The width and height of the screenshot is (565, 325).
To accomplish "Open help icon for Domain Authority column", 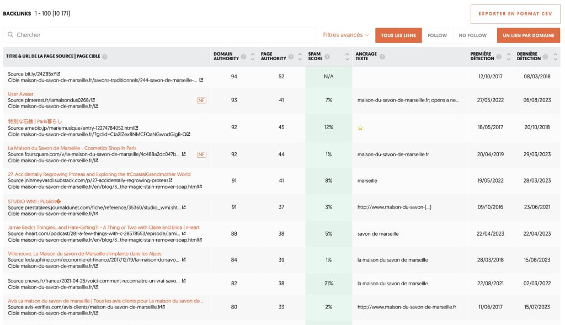I will [243, 57].
